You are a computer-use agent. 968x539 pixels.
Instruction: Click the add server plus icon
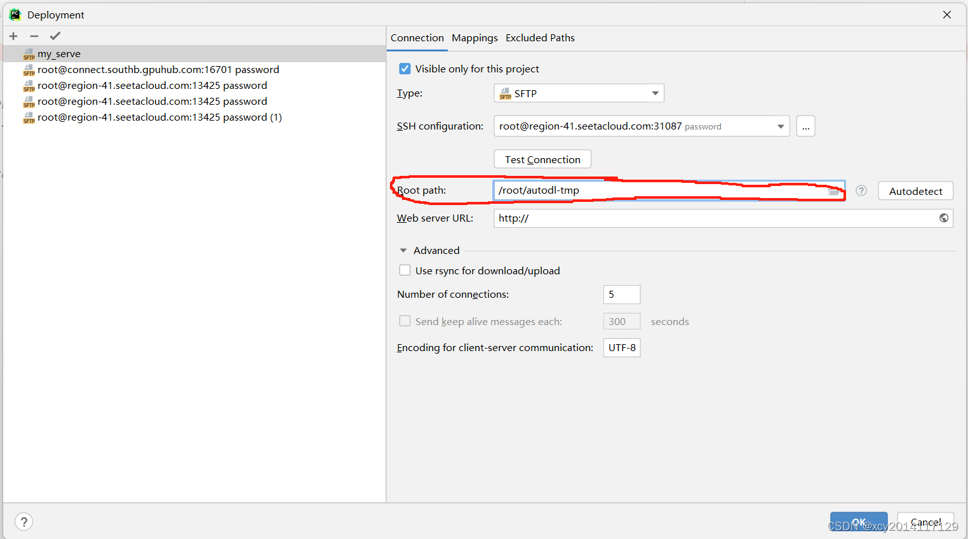tap(13, 36)
